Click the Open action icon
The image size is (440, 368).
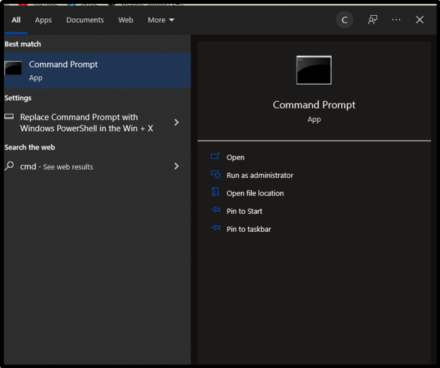click(215, 156)
